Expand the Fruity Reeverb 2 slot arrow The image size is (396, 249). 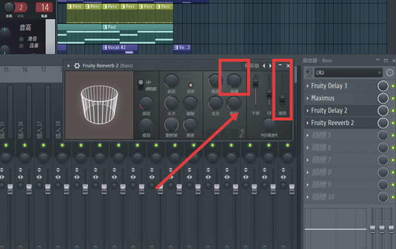307,123
